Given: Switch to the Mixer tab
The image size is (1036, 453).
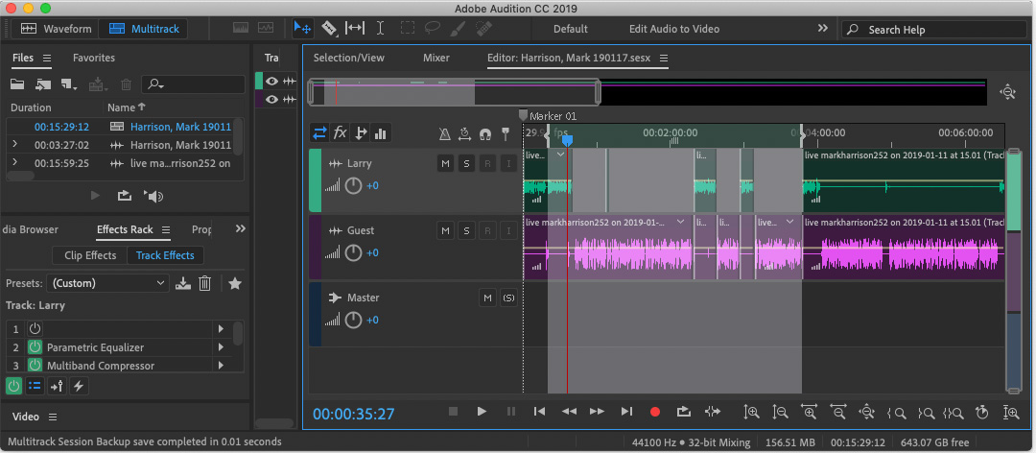Looking at the screenshot, I should 436,58.
